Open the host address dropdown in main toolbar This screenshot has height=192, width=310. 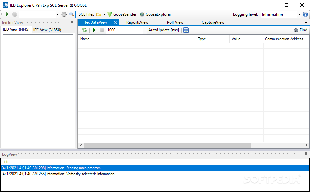click(x=57, y=15)
